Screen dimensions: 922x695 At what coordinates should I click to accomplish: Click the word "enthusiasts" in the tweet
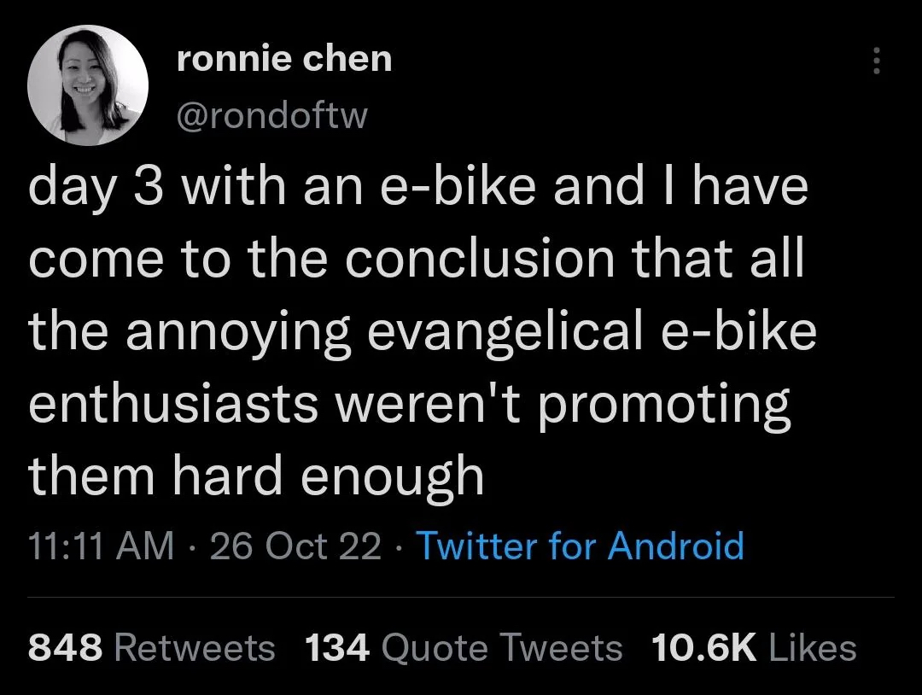tap(175, 402)
